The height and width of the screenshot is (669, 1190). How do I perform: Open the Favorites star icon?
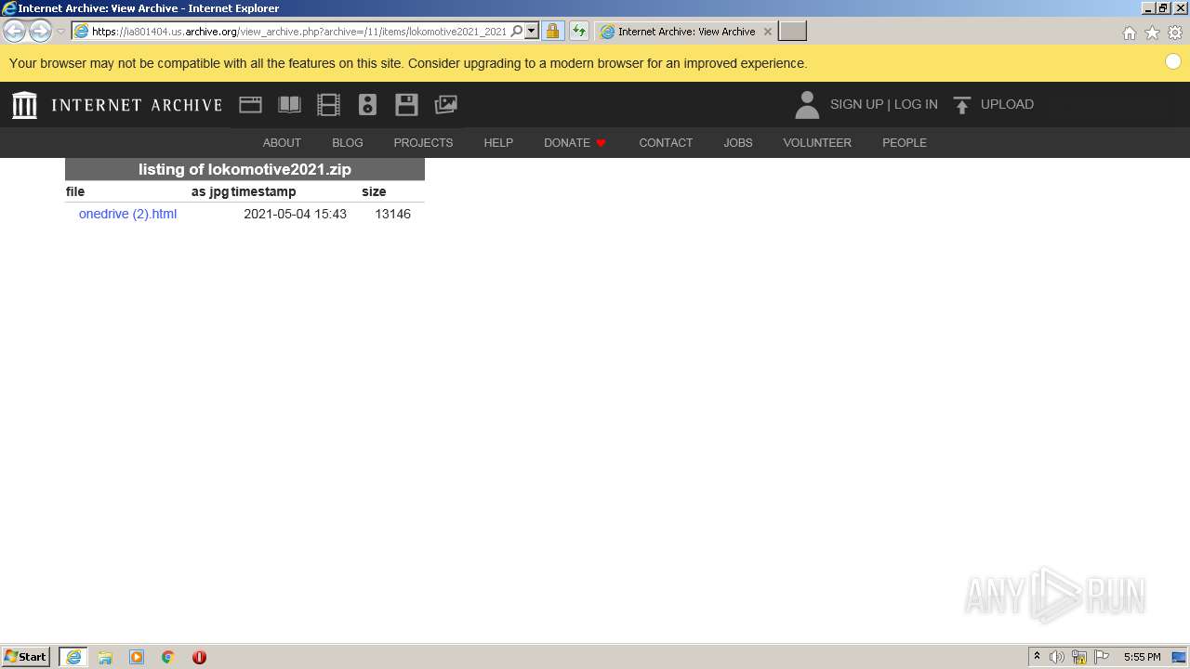pos(1152,33)
